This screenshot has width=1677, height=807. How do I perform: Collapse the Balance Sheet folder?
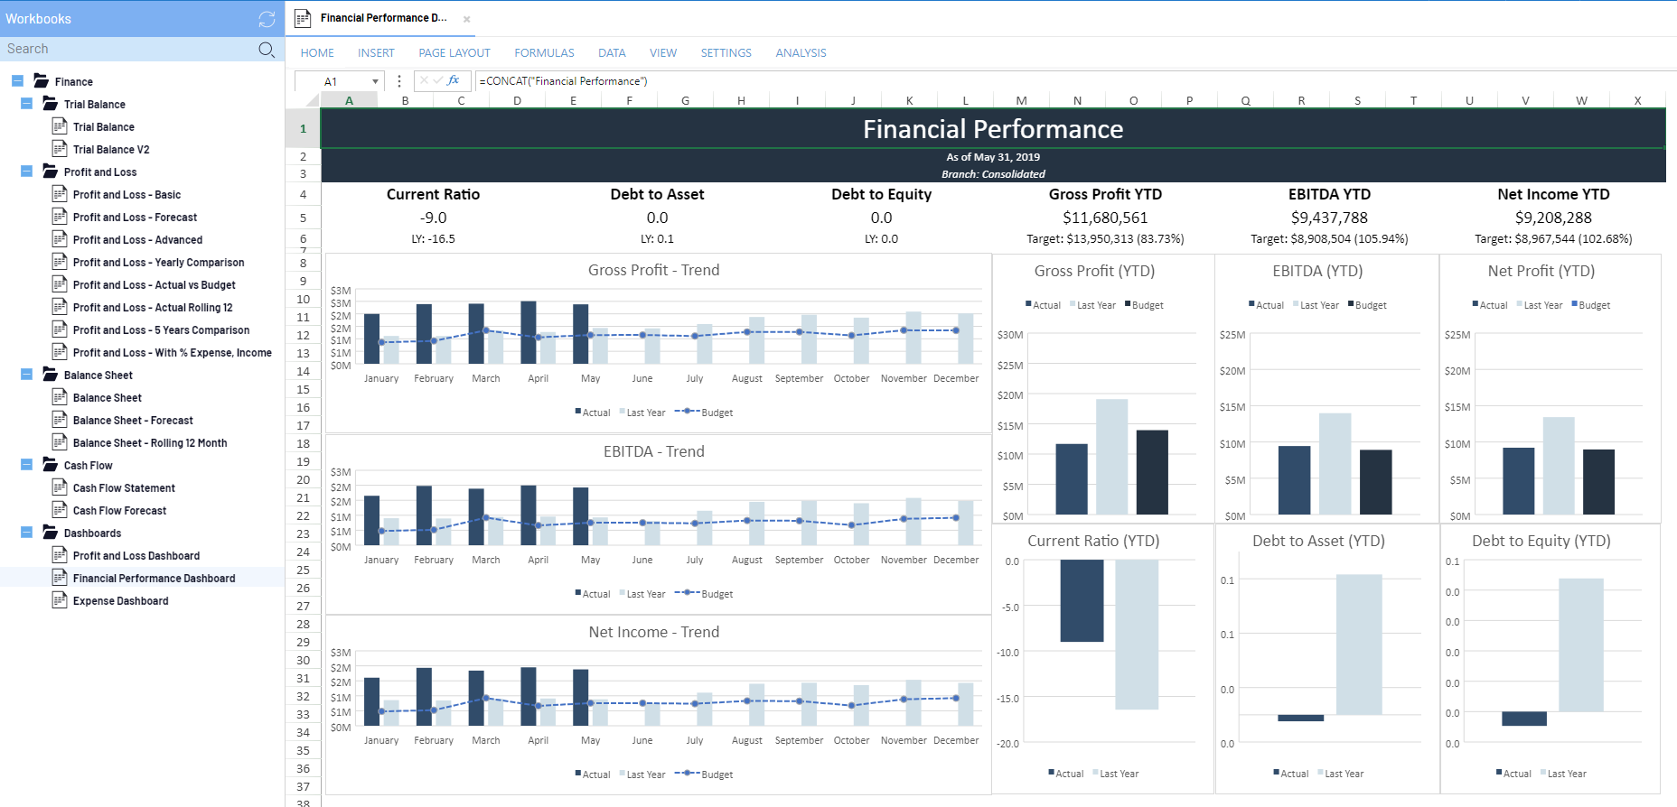coord(26,375)
